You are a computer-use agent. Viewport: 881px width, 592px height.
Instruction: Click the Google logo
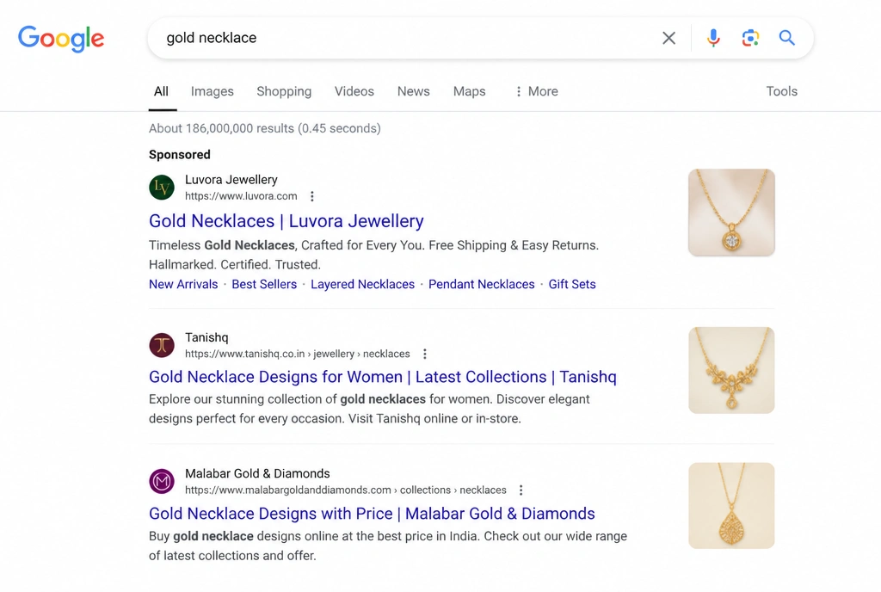[61, 38]
